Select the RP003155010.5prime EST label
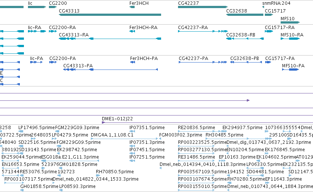 (x=202, y=186)
